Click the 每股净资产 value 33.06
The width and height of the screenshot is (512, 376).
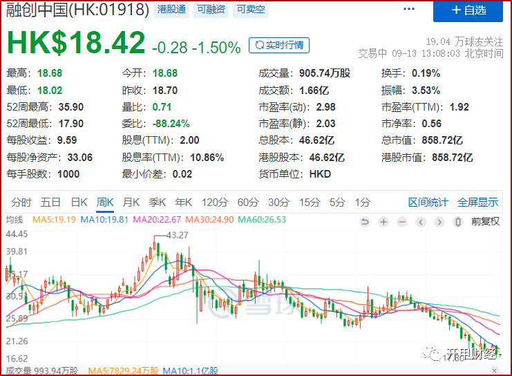(x=80, y=158)
